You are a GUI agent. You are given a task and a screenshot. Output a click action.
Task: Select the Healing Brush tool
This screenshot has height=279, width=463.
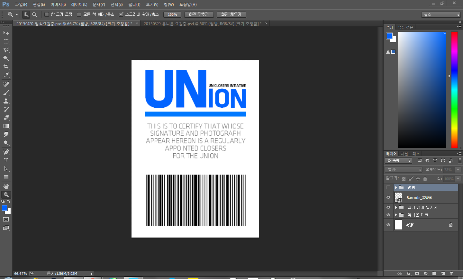pyautogui.click(x=6, y=84)
